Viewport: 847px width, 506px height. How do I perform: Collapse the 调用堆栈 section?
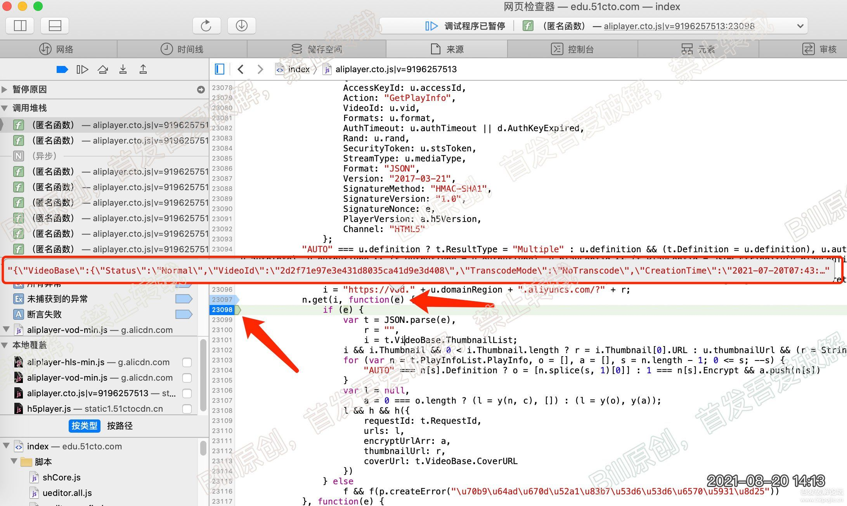click(x=5, y=108)
